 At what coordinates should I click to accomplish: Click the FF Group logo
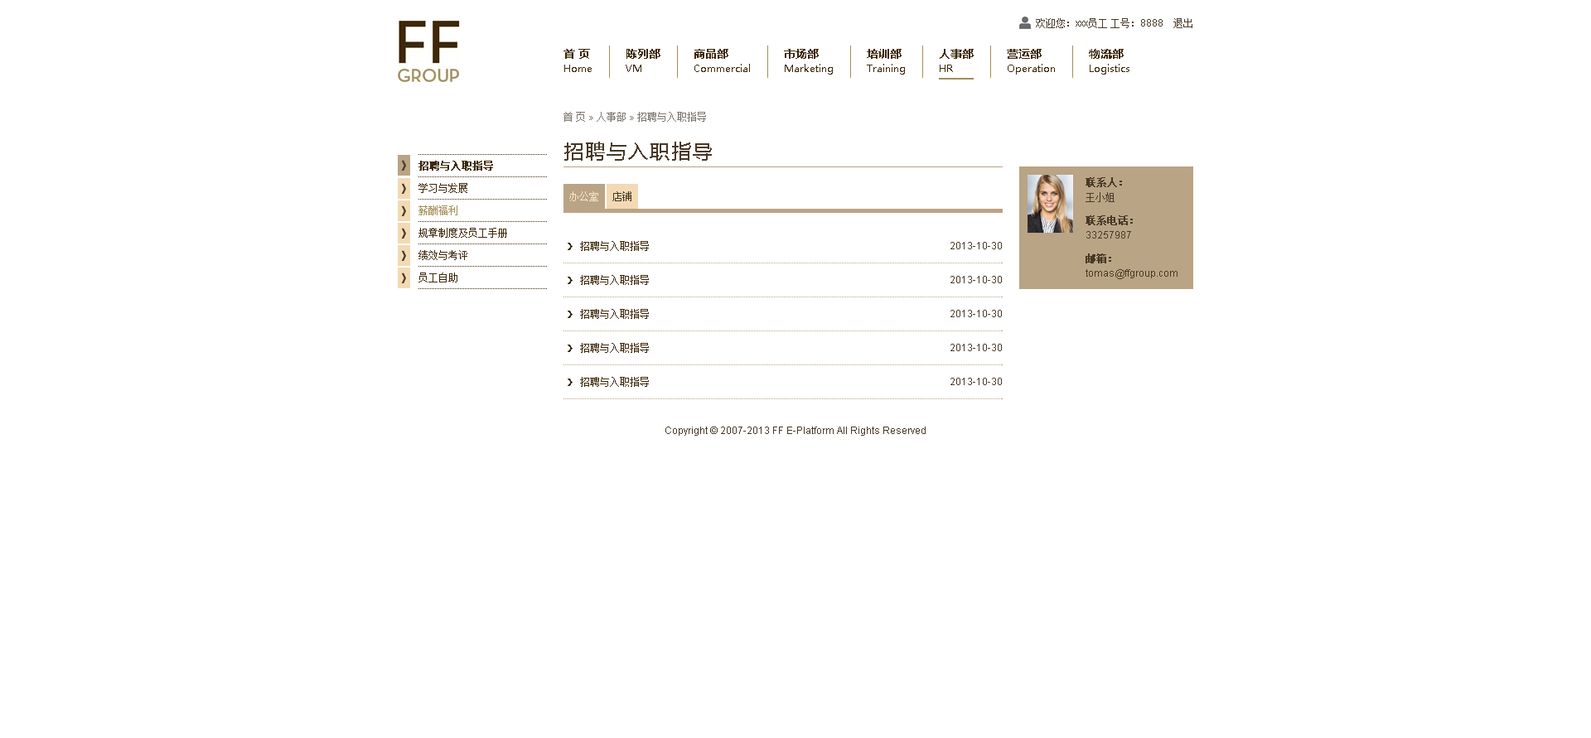428,51
